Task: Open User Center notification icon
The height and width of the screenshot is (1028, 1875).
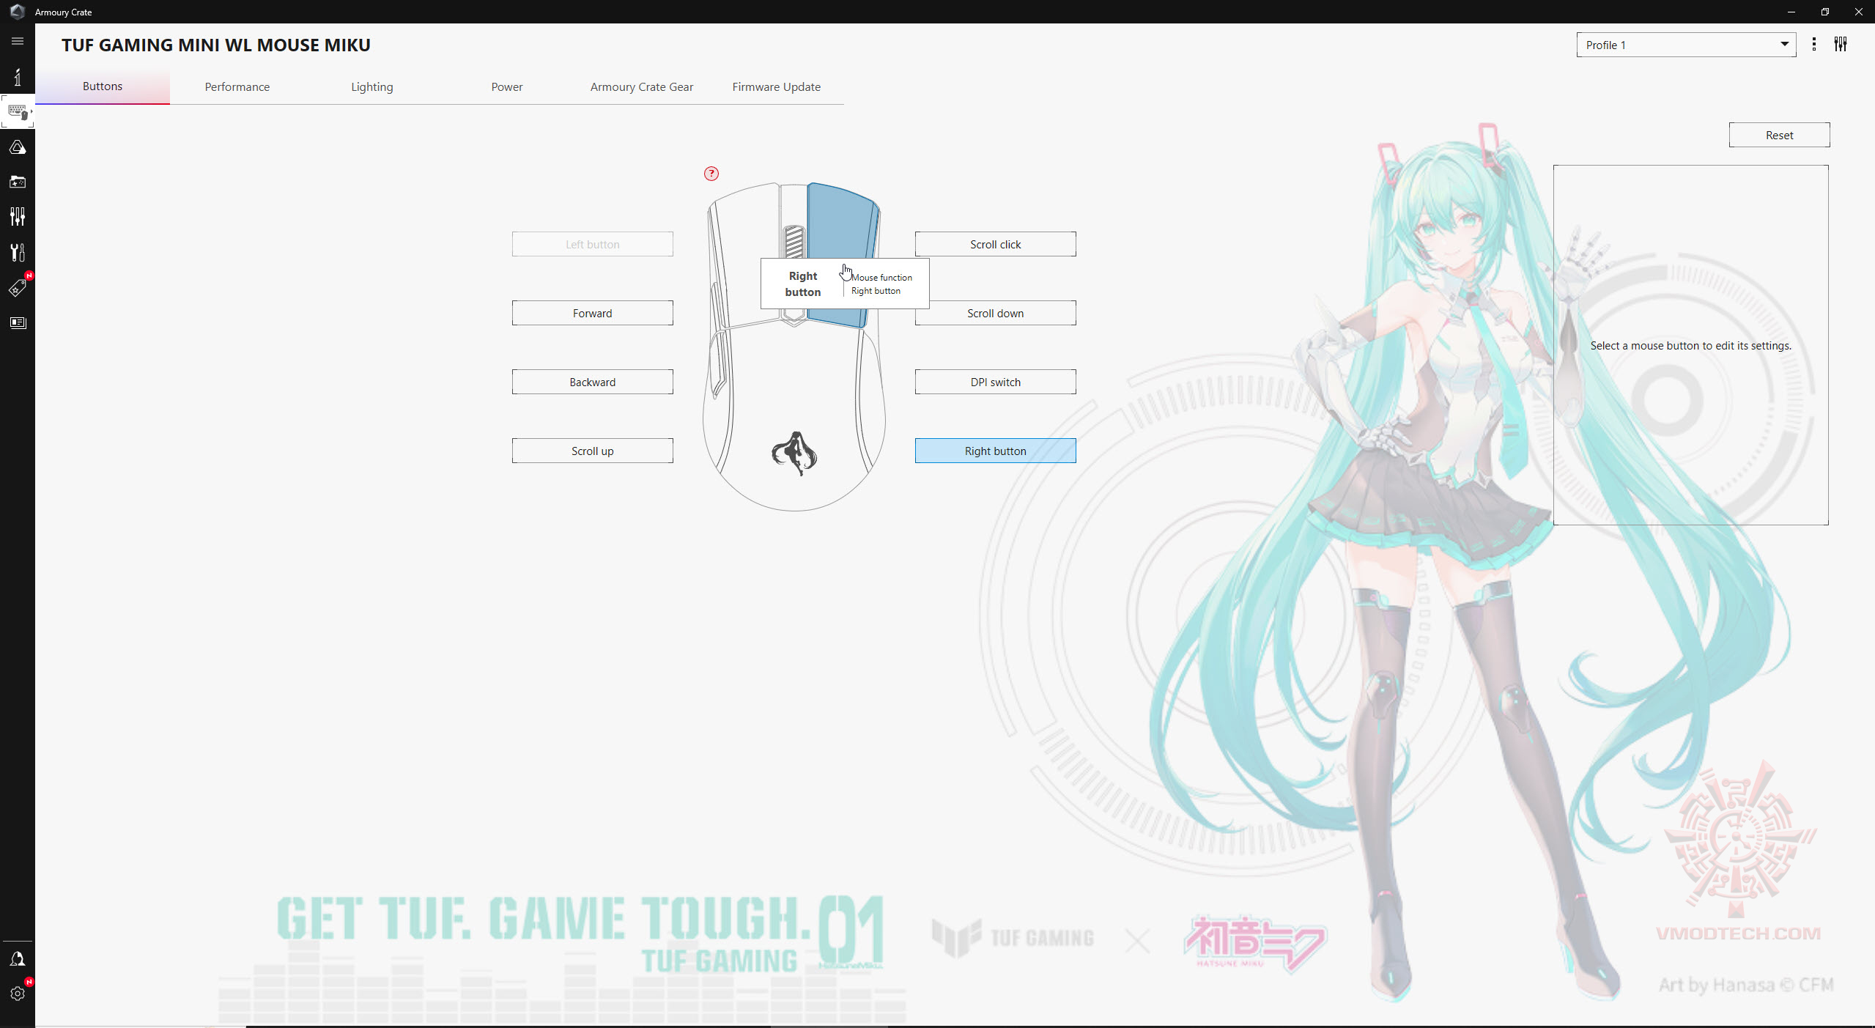Action: coord(18,959)
